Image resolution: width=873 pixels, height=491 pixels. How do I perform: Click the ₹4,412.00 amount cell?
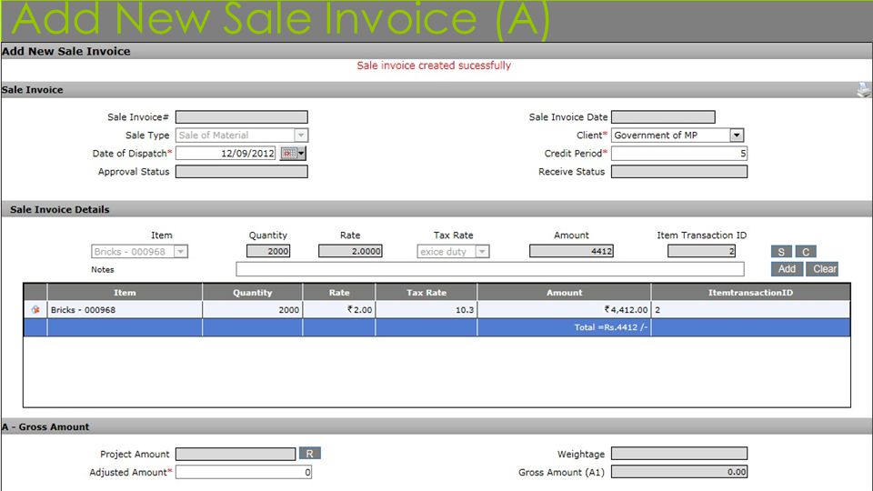pos(564,309)
